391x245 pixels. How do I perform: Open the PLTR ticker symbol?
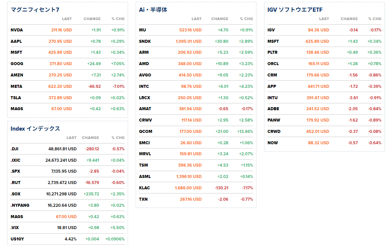272,52
